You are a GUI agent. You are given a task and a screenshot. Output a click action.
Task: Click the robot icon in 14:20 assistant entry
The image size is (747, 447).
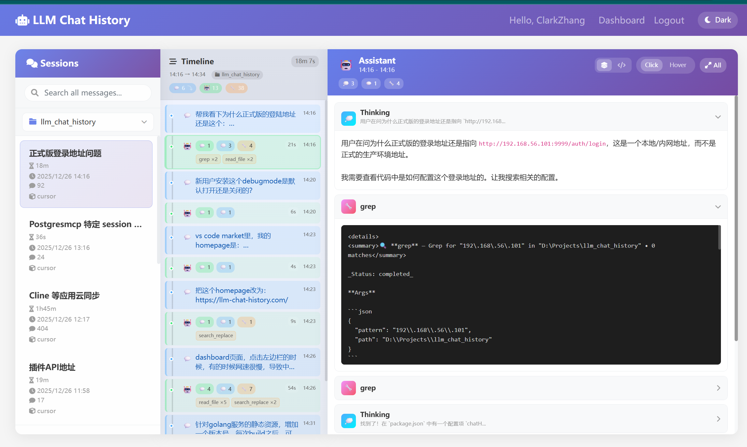[x=187, y=212]
